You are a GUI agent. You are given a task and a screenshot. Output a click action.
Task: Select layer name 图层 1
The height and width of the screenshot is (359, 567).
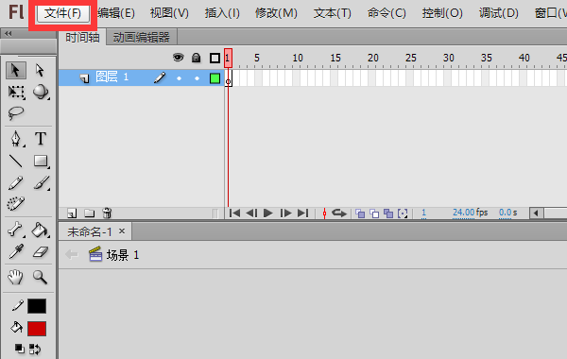[x=112, y=77]
